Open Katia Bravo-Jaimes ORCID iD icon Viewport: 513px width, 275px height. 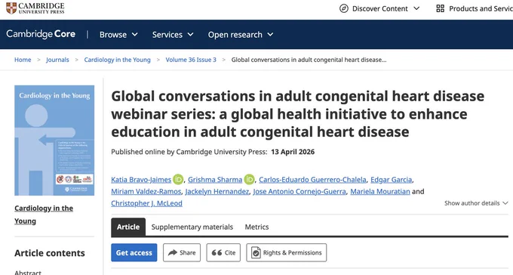point(178,179)
